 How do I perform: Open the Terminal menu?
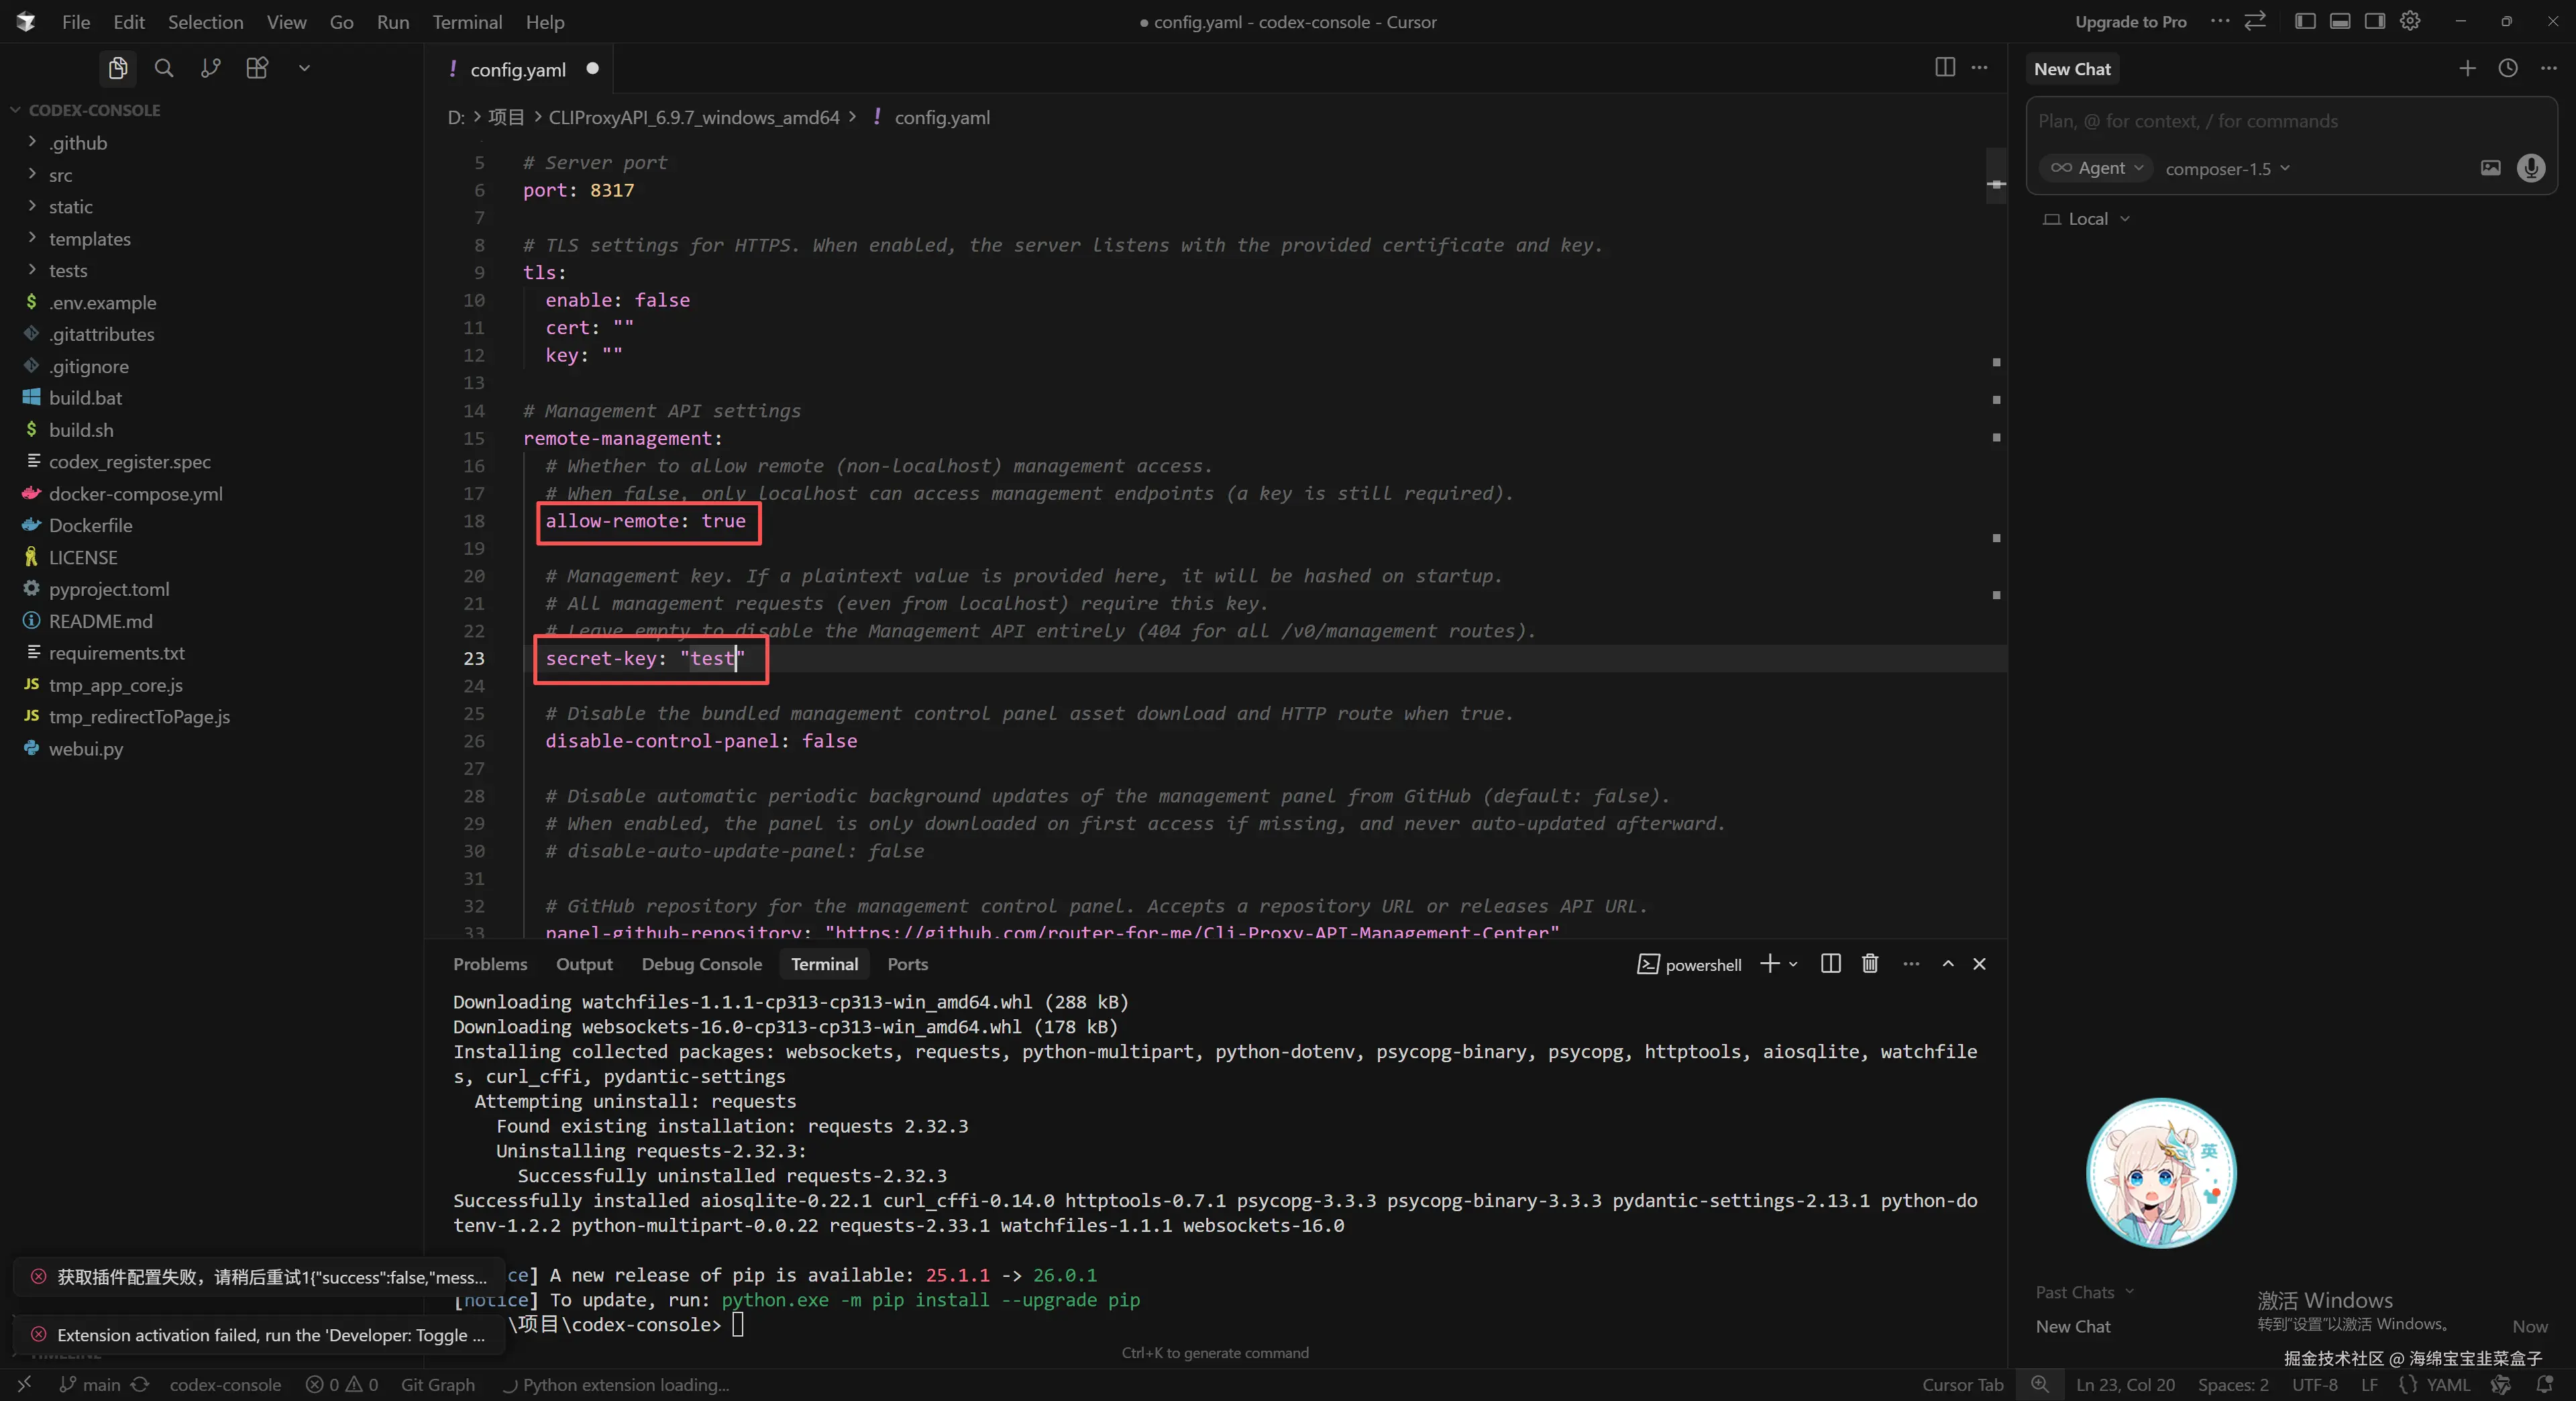[467, 22]
